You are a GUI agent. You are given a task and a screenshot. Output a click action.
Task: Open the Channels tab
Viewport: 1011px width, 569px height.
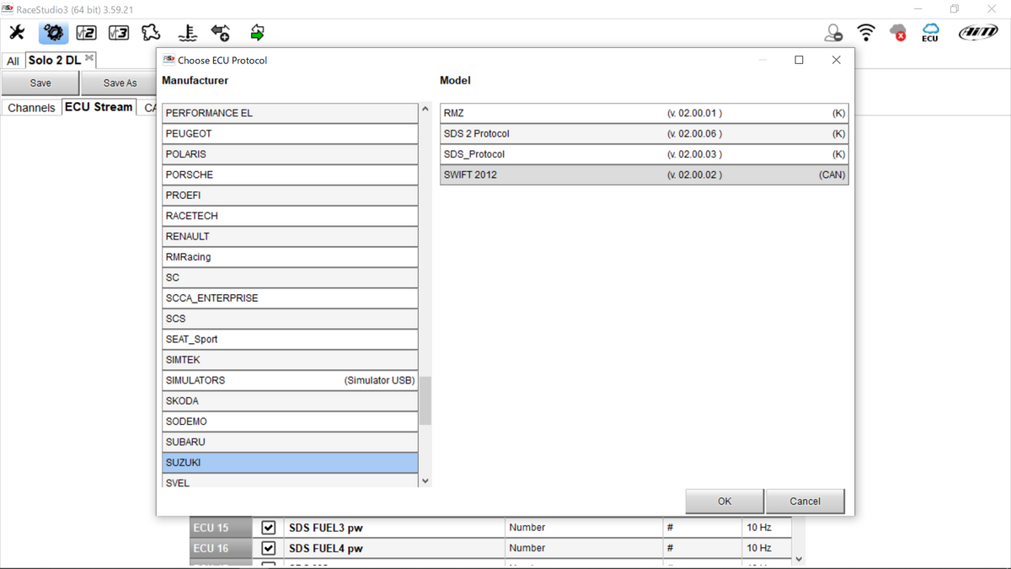31,108
